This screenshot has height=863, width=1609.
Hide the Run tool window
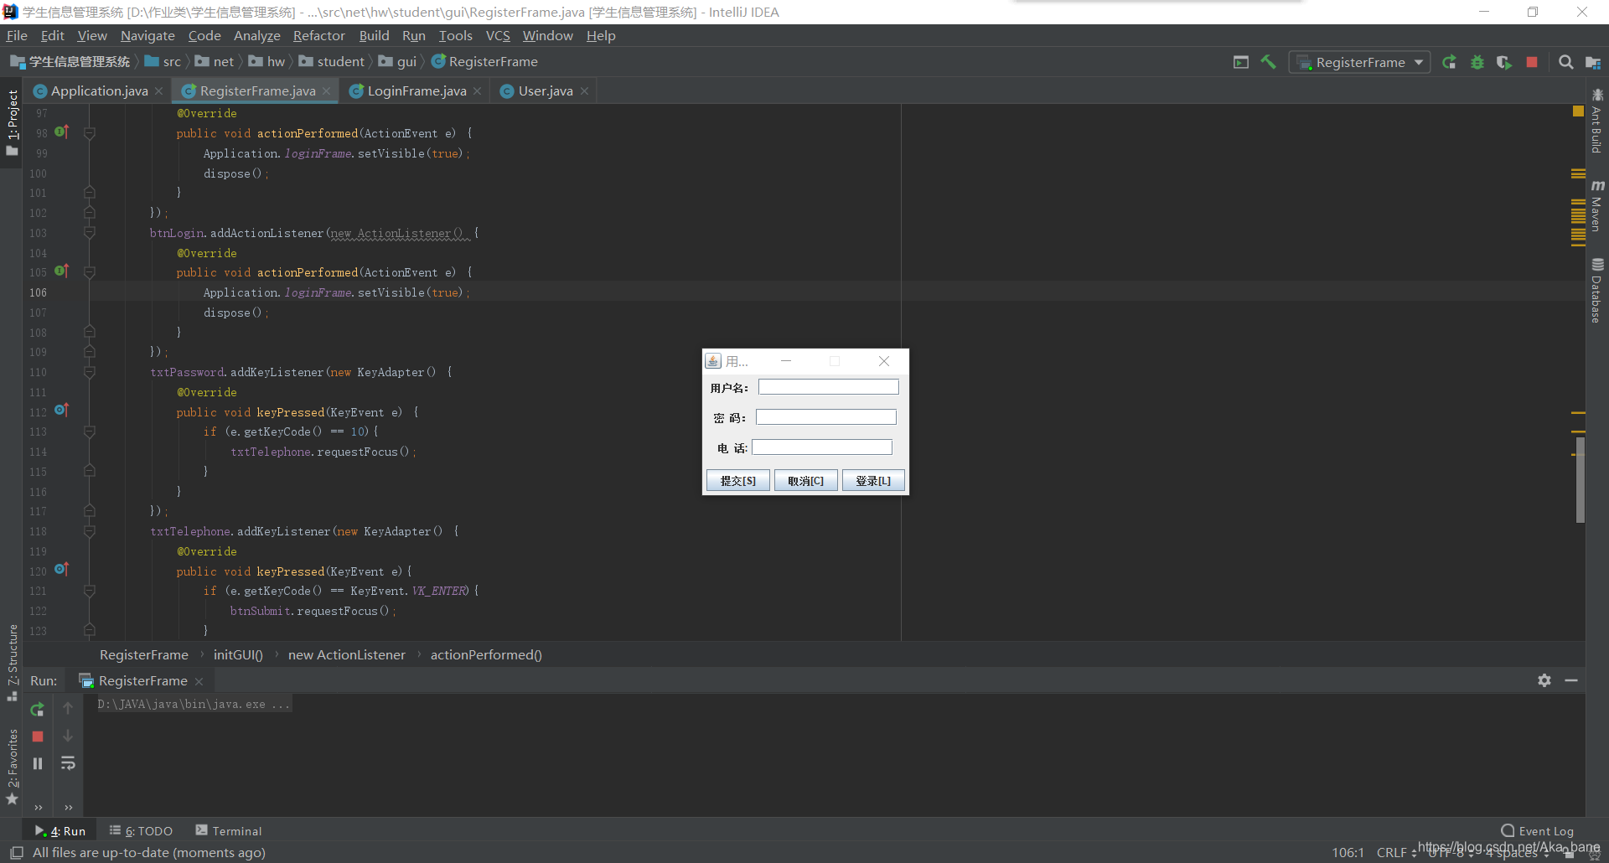(x=1571, y=680)
